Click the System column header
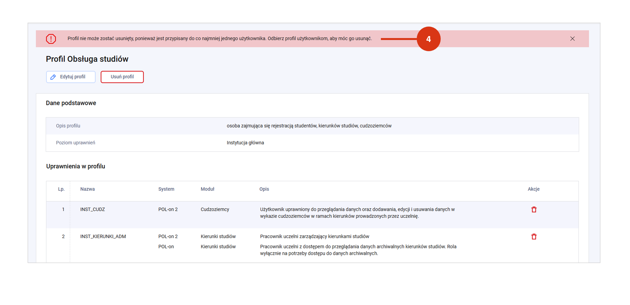Viewport: 630px width, 305px height. click(x=166, y=189)
